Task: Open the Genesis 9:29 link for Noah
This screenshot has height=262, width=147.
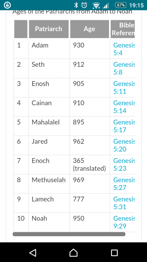Action: tap(124, 222)
